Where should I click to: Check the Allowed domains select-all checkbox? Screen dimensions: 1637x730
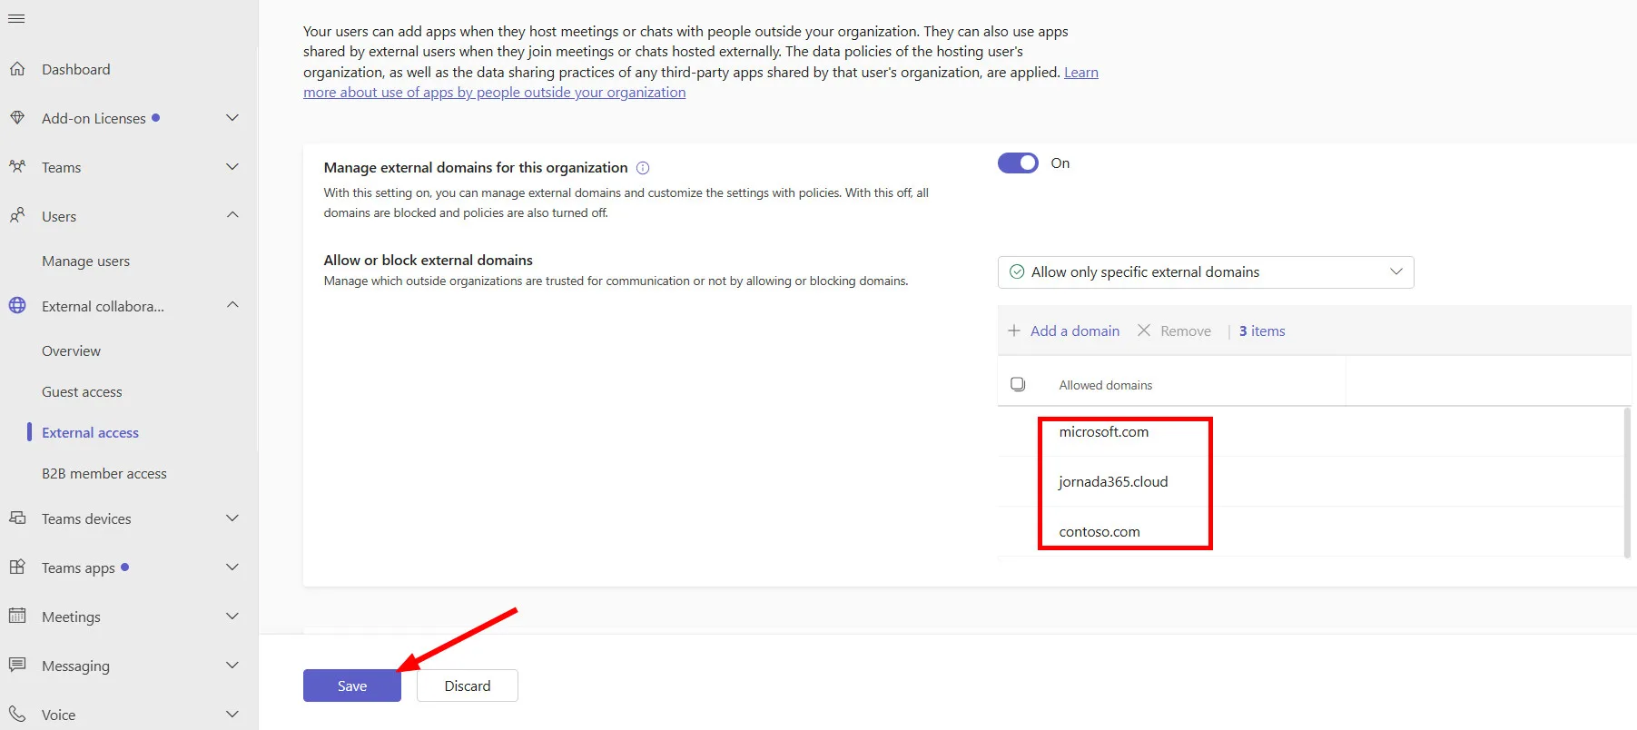(x=1018, y=384)
